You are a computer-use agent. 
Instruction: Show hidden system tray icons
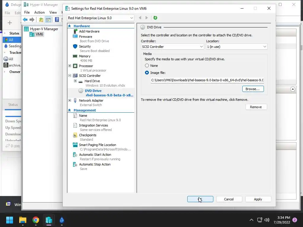(x=252, y=220)
